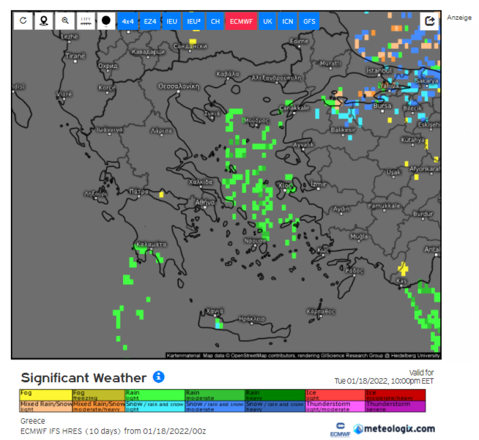
Task: Select the active ECMWF model tab
Action: 241,21
